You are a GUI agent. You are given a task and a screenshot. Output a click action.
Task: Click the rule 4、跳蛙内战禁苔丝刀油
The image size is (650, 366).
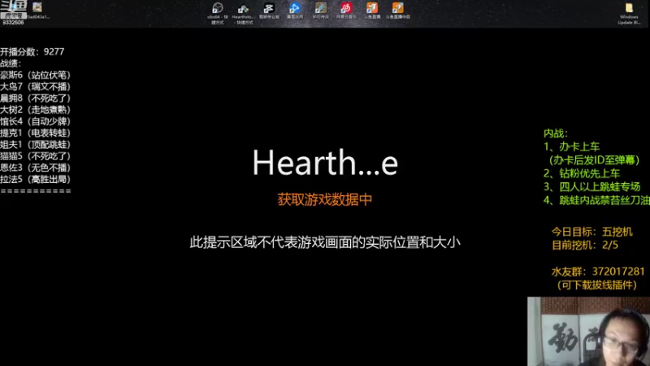596,200
